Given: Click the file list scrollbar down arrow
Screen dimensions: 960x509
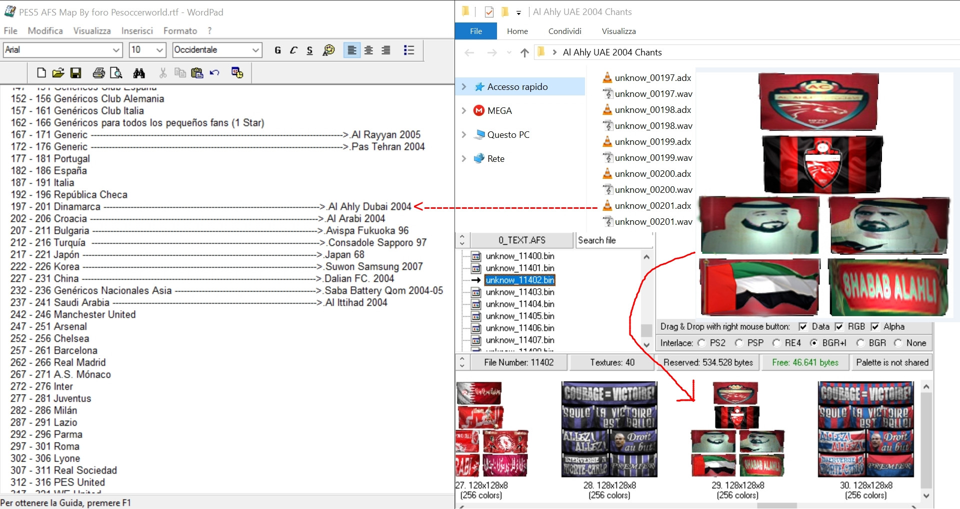Looking at the screenshot, I should [x=646, y=345].
